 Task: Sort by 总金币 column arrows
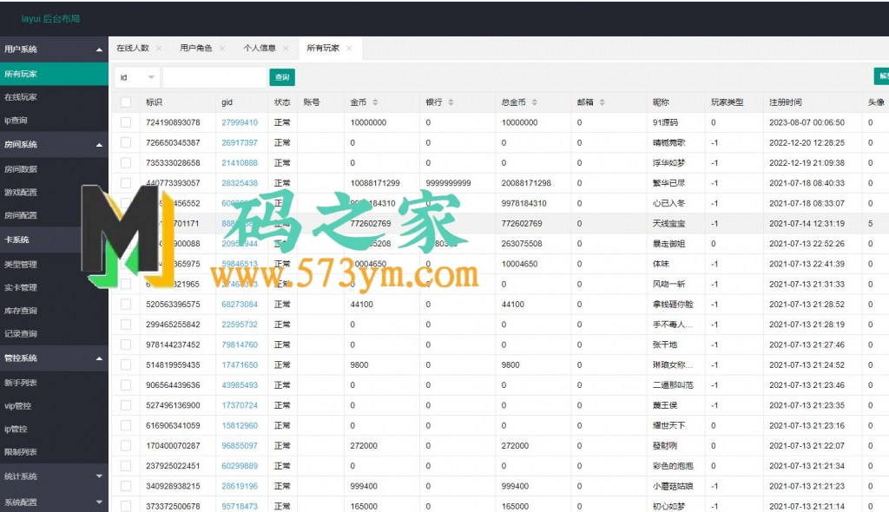535,102
